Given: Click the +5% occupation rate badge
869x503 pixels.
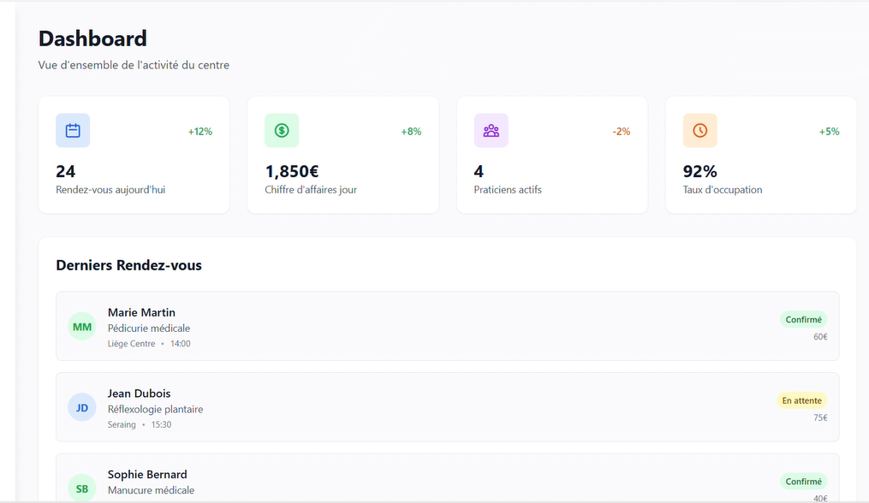Looking at the screenshot, I should point(827,131).
